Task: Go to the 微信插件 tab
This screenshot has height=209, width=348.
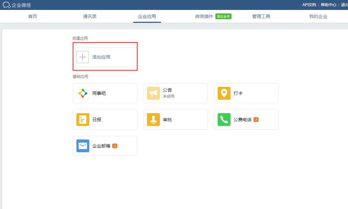Action: 204,16
